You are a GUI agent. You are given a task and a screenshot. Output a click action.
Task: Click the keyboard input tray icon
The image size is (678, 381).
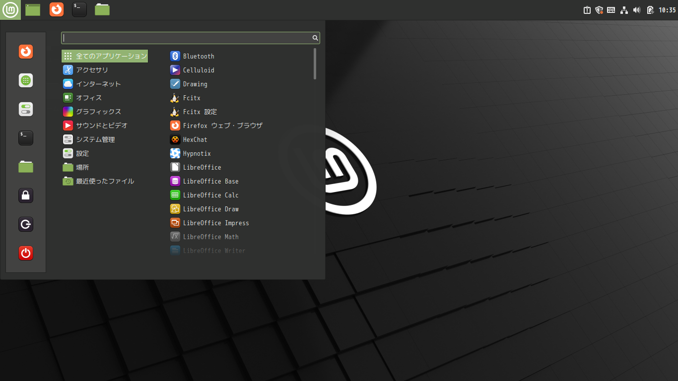pos(611,9)
